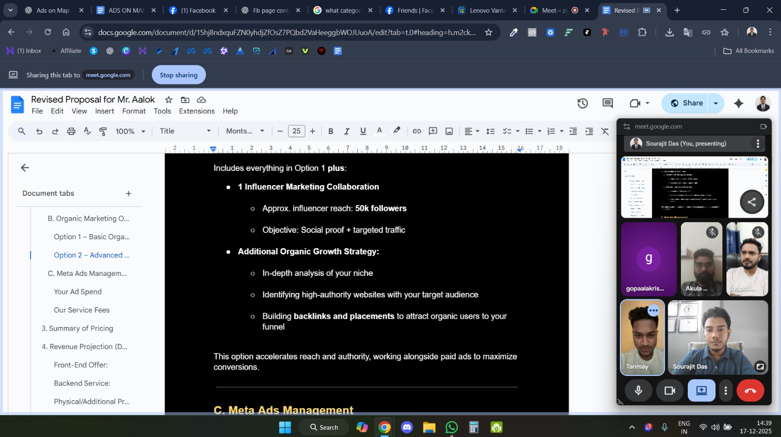
Task: Select the paint format tool
Action: coord(103,131)
